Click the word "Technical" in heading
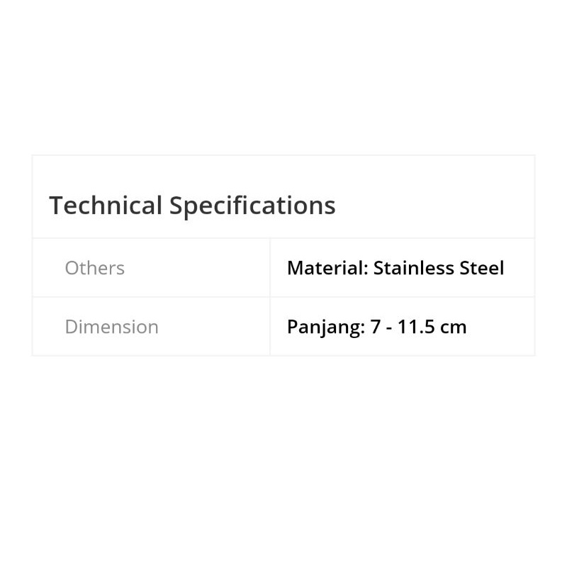 click(x=106, y=206)
